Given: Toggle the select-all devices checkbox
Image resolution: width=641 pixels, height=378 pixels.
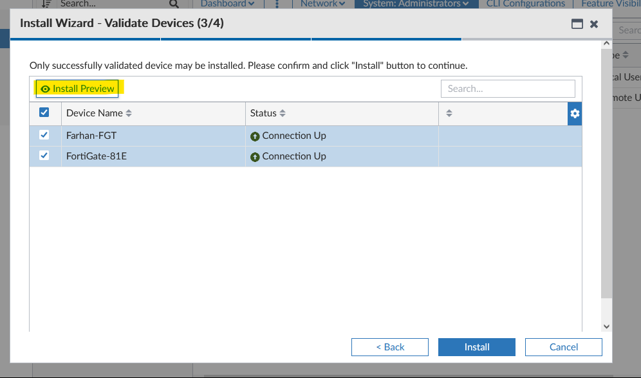Looking at the screenshot, I should (44, 113).
